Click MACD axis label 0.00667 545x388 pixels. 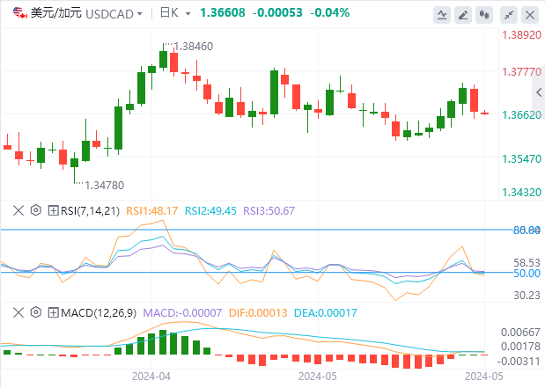(x=520, y=333)
